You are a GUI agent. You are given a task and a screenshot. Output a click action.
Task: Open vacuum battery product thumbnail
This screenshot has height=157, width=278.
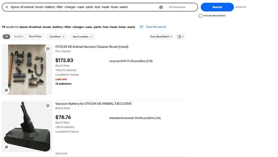pos(27,127)
